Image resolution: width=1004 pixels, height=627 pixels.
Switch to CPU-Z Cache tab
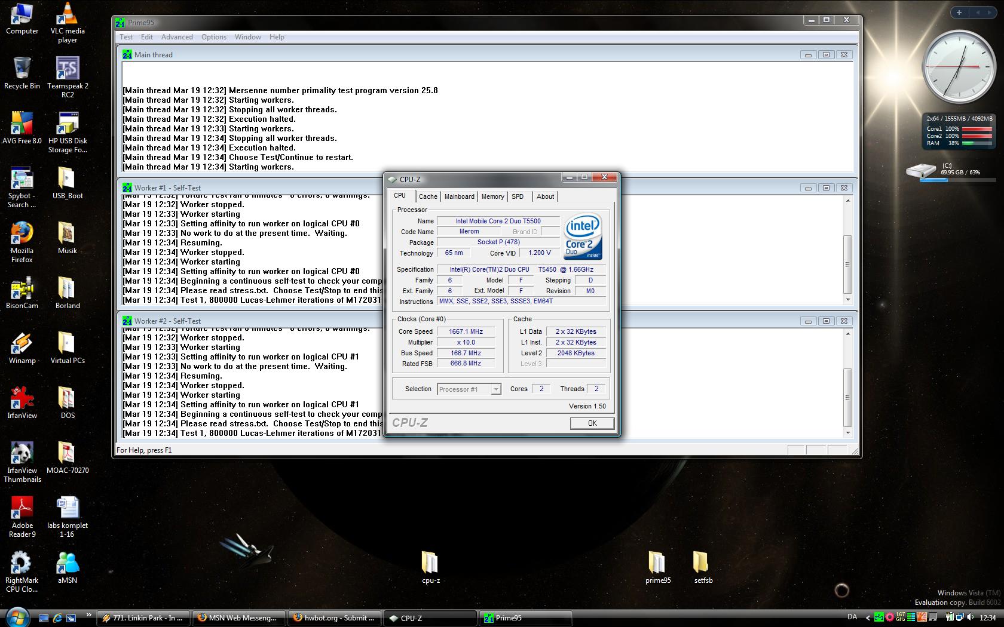pos(428,196)
